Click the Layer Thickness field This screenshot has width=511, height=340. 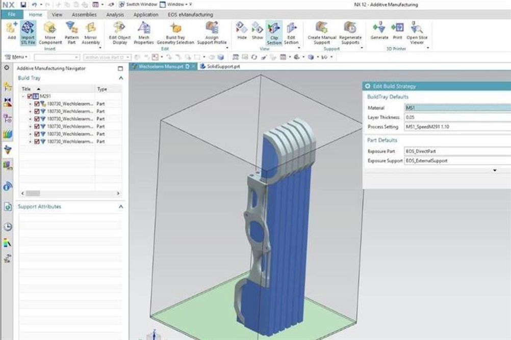click(x=457, y=117)
